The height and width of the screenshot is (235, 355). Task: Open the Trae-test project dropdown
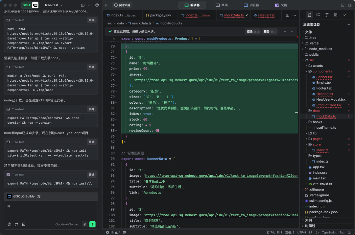click(x=53, y=5)
